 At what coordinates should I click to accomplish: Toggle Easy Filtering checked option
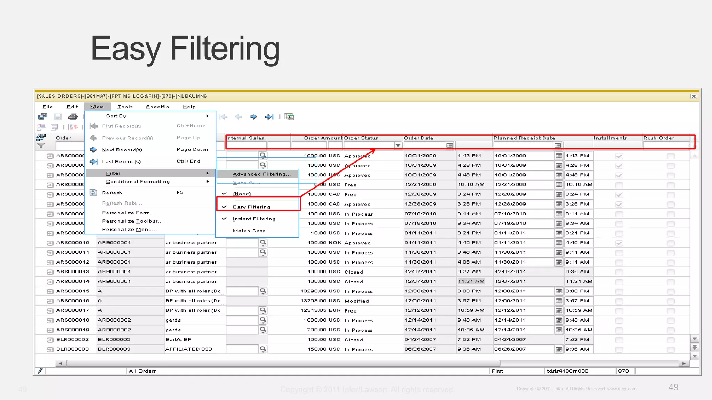(x=251, y=207)
